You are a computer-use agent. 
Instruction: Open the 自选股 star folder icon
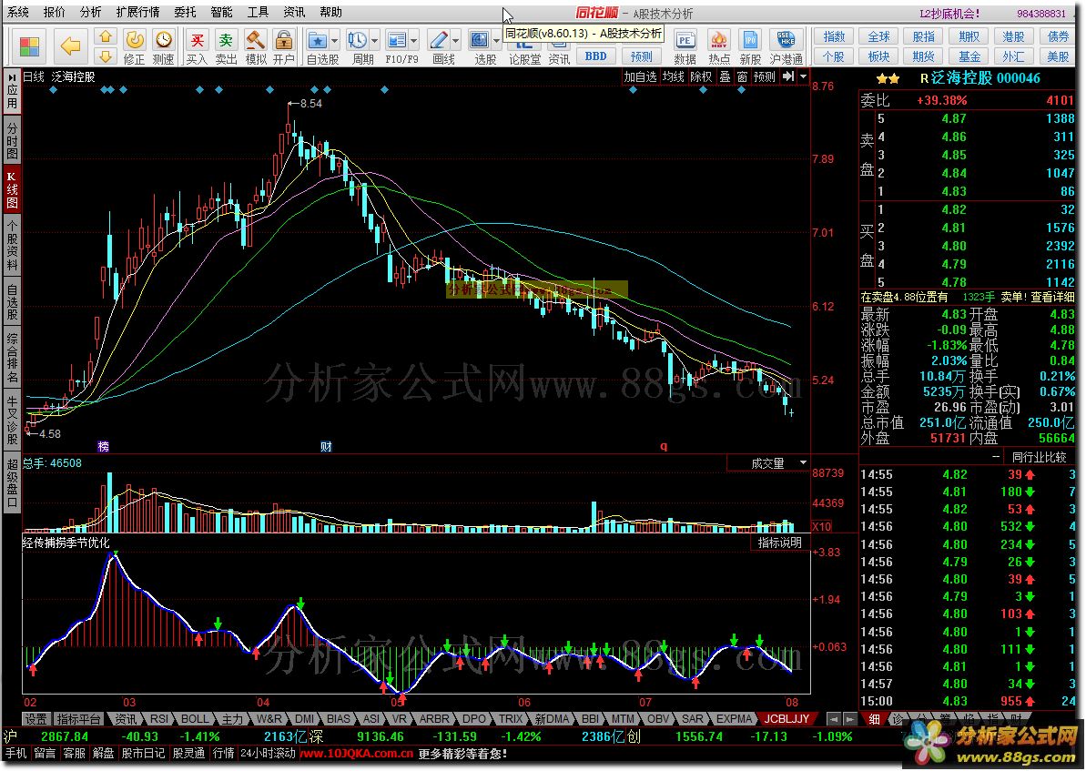tap(317, 39)
